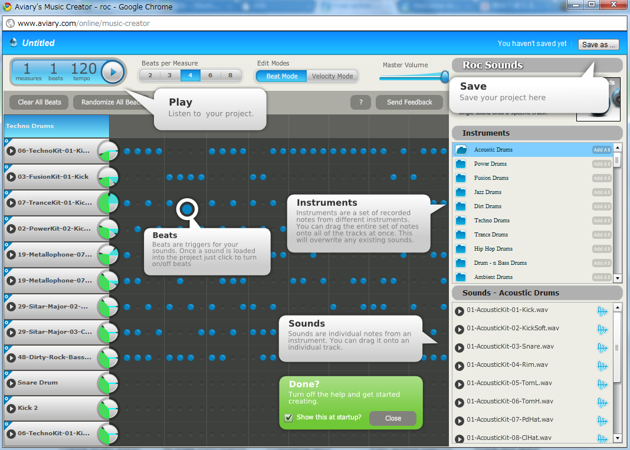This screenshot has height=450, width=630.
Task: Set beats per measure to 8
Action: tap(230, 75)
